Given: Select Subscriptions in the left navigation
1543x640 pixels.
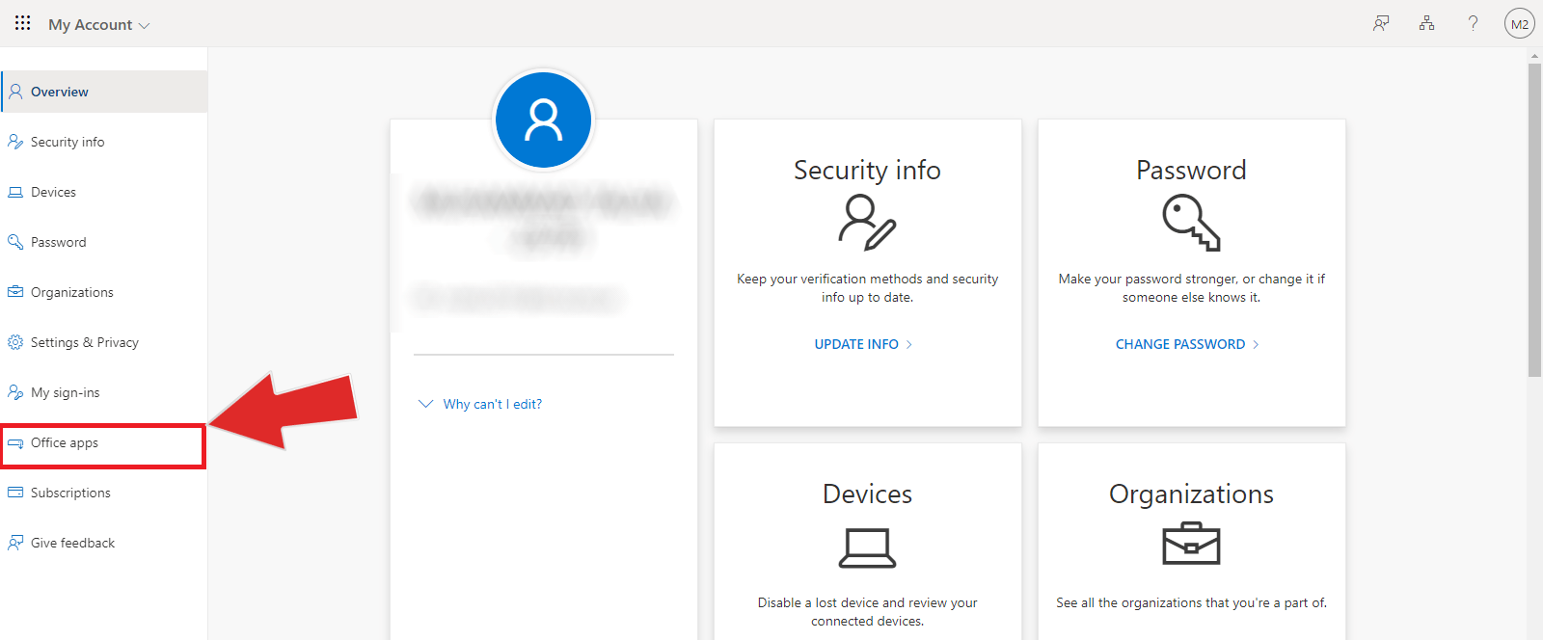Looking at the screenshot, I should point(70,493).
